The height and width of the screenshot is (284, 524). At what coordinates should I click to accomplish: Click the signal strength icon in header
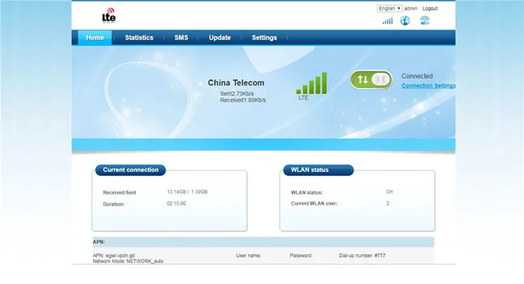387,21
